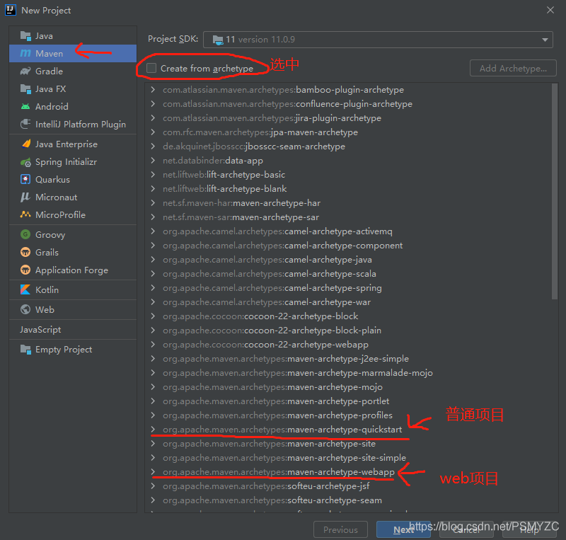Viewport: 566px width, 540px height.
Task: Select JavaScript project category
Action: coord(73,330)
